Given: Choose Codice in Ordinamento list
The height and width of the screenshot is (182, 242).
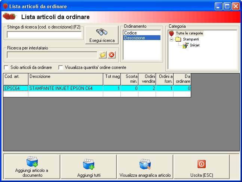Looking at the screenshot, I should [x=142, y=33].
